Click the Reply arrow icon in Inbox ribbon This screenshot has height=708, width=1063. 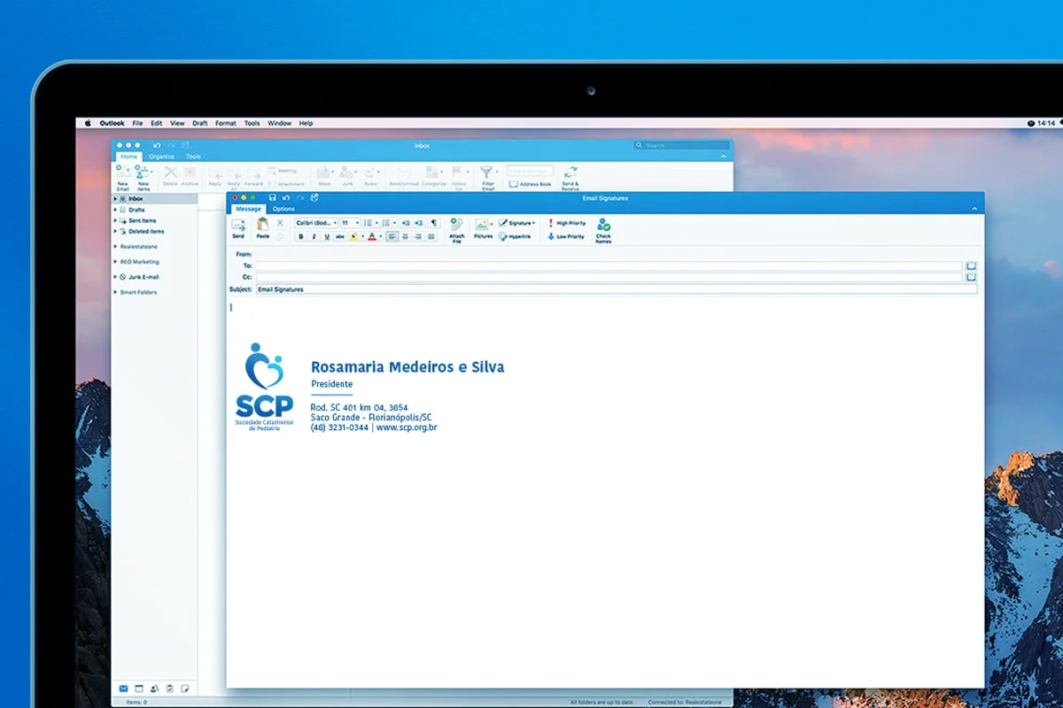[x=215, y=175]
